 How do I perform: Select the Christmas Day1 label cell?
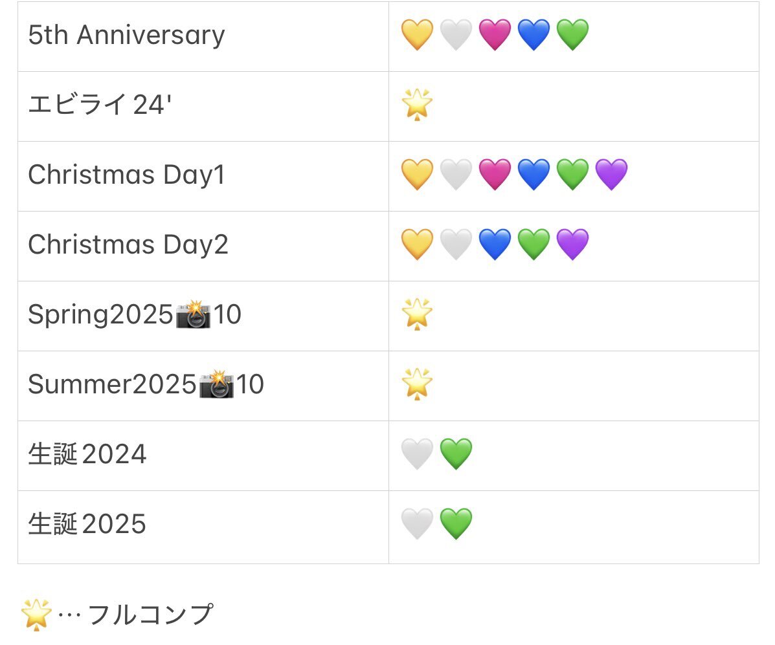(x=203, y=177)
